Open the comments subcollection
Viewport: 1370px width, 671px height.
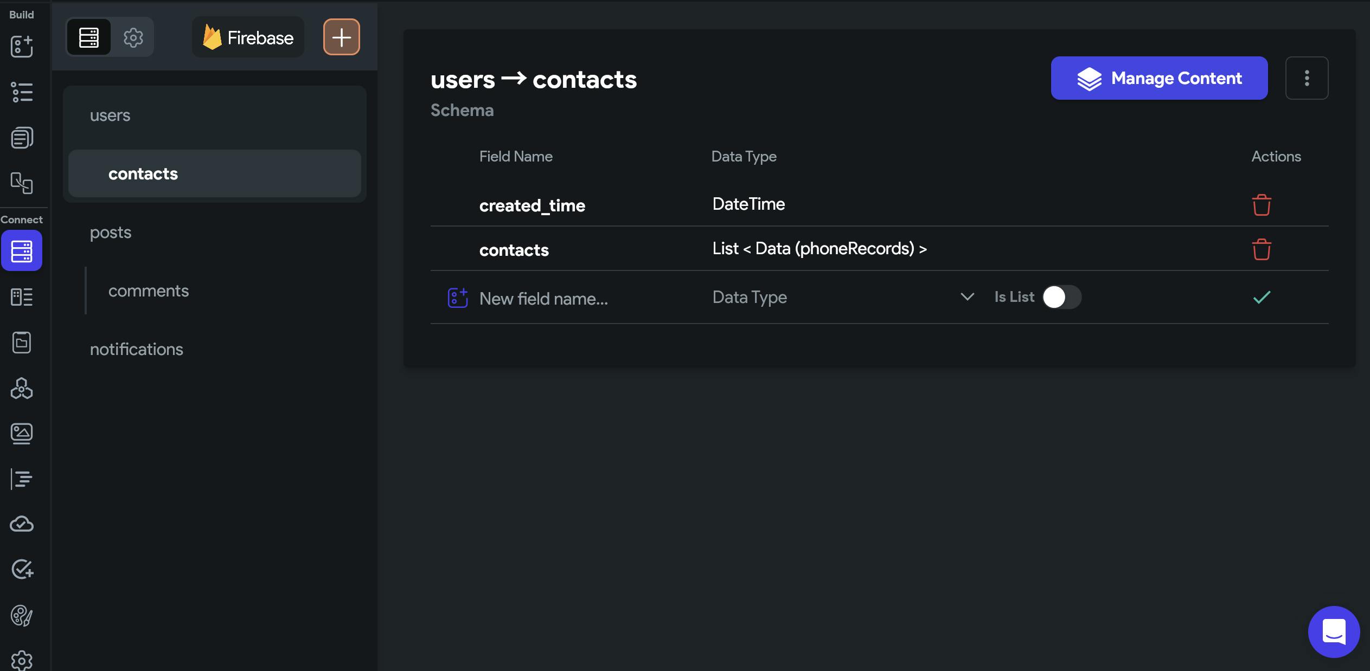tap(149, 291)
